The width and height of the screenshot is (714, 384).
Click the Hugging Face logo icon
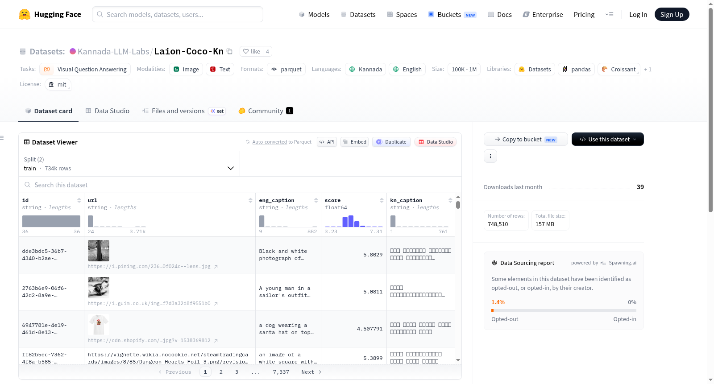coord(25,14)
